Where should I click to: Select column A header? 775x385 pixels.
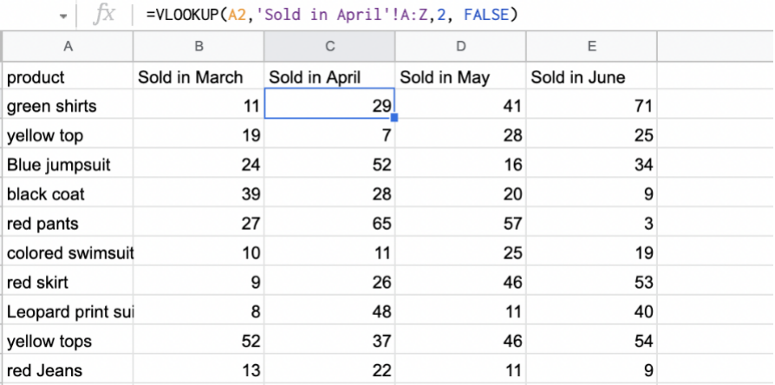click(68, 46)
